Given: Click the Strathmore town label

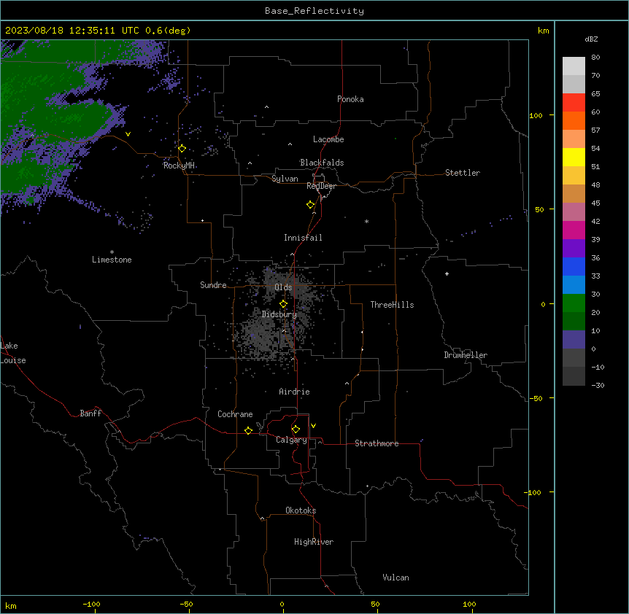Looking at the screenshot, I should tap(377, 443).
